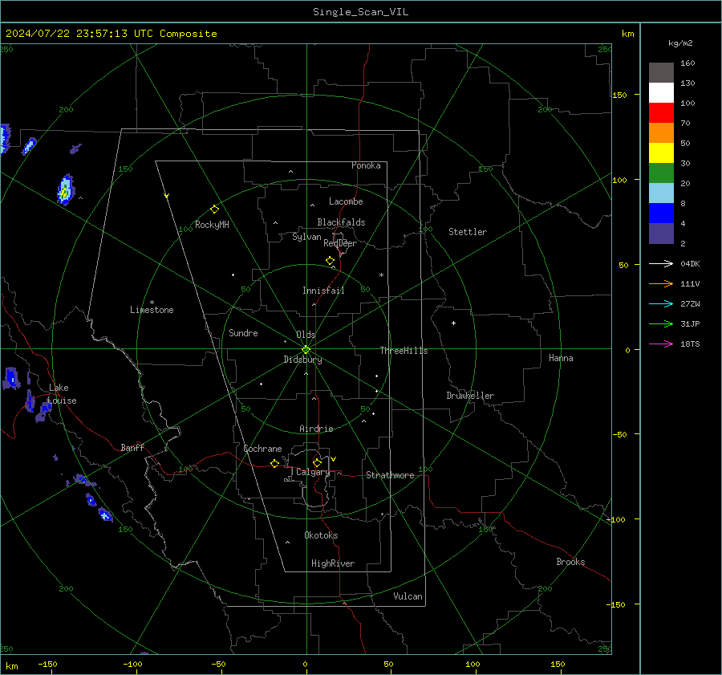Image resolution: width=722 pixels, height=675 pixels.
Task: Click the Limestone label
Action: tap(152, 310)
